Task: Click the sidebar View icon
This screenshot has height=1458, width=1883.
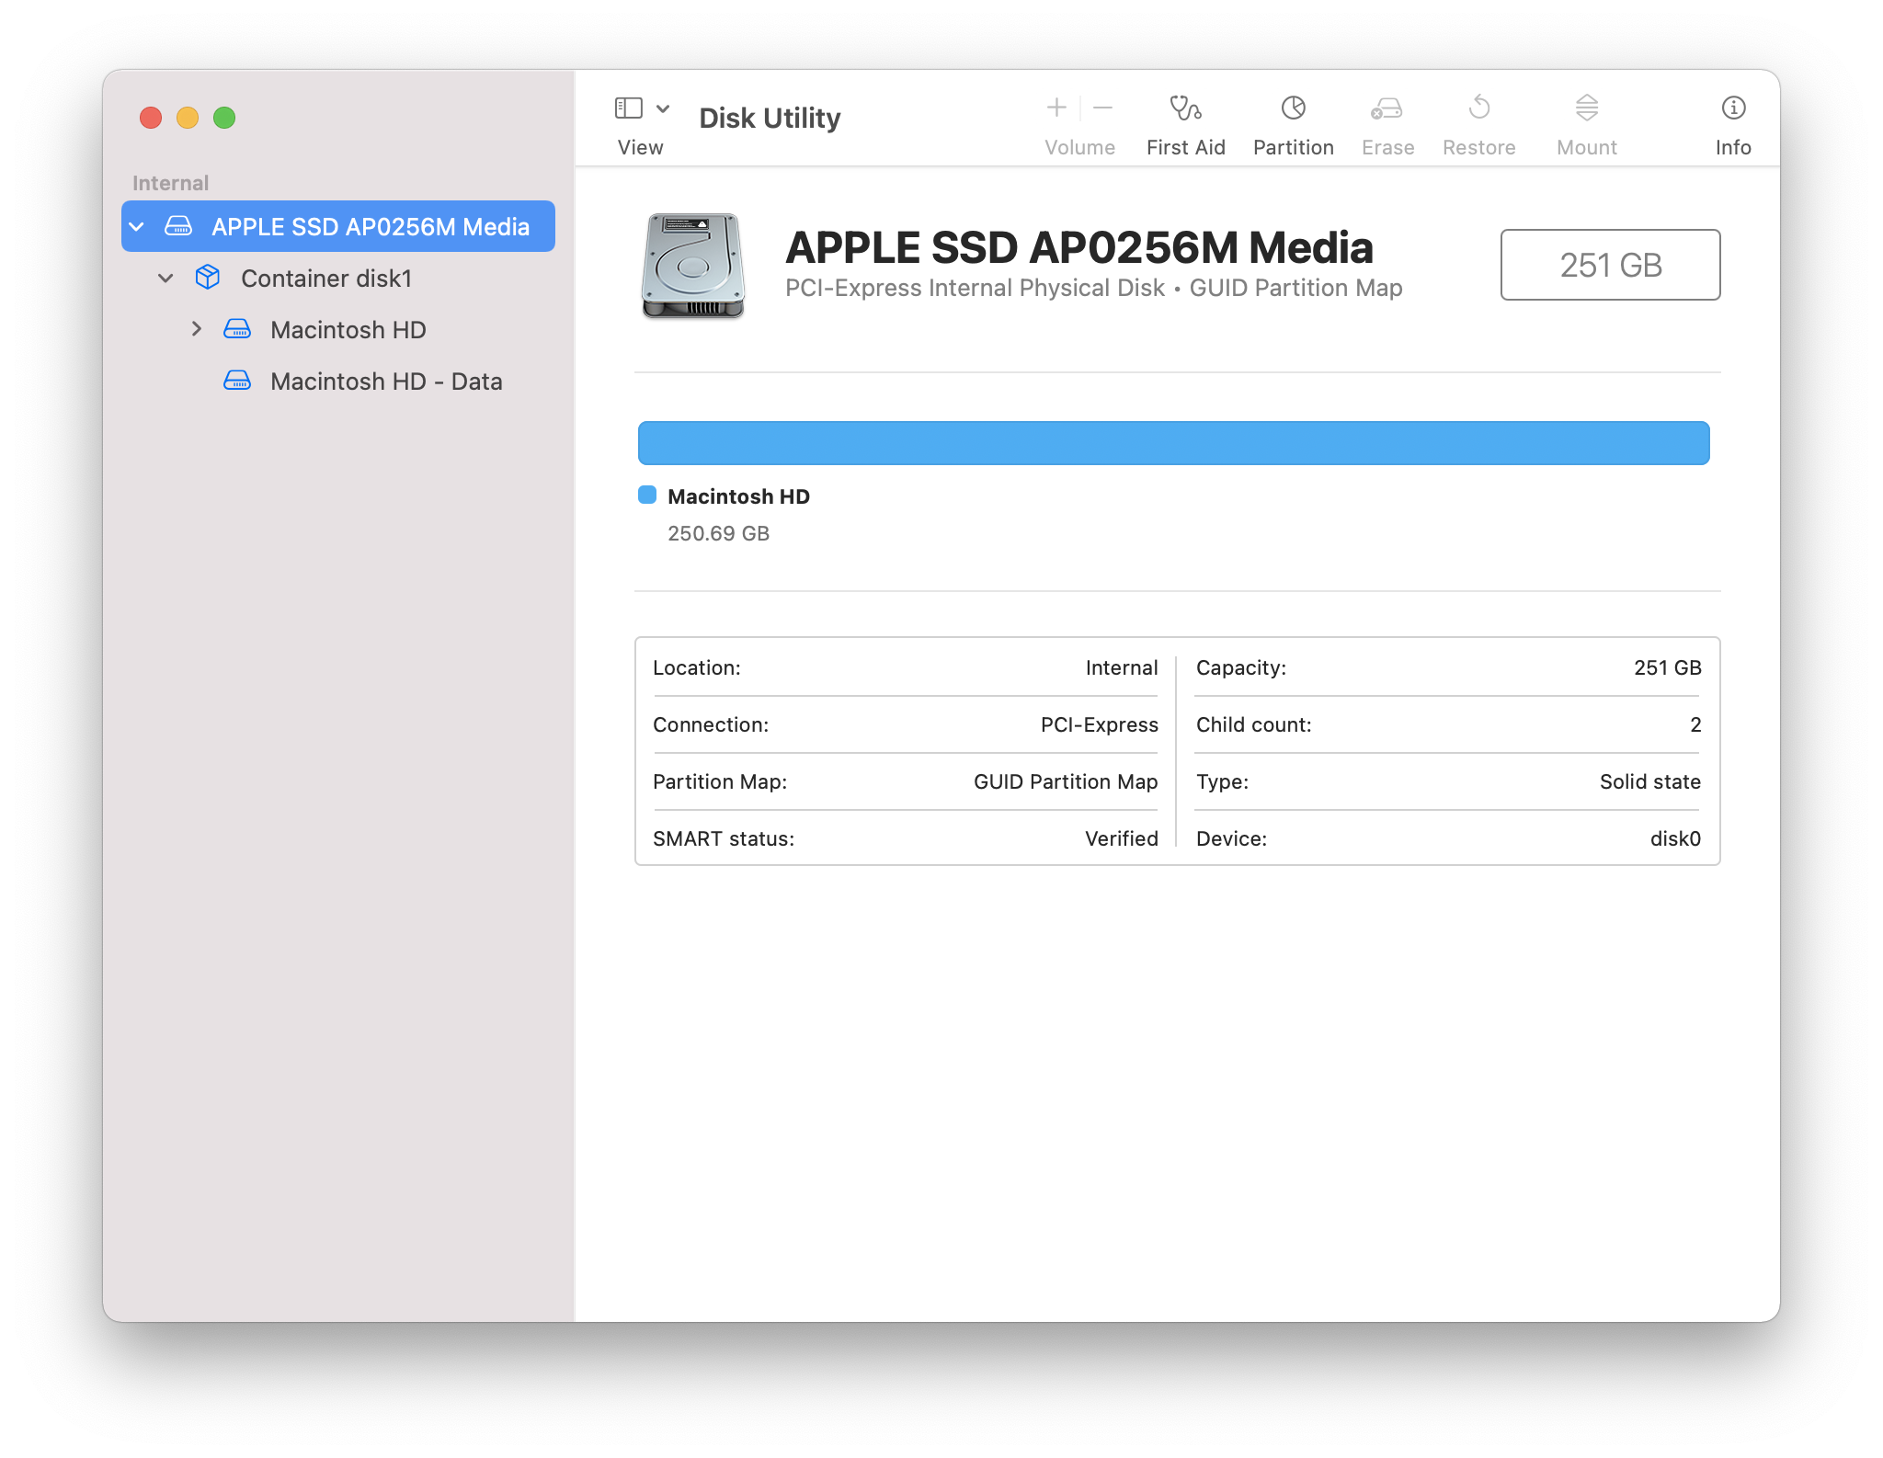Action: [x=628, y=108]
